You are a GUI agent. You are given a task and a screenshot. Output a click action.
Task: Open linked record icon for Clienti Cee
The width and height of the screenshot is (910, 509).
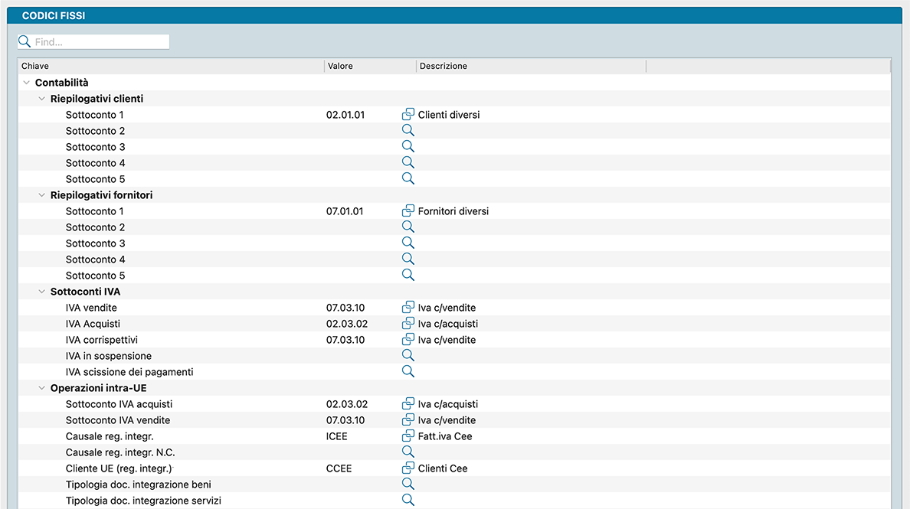(x=408, y=468)
